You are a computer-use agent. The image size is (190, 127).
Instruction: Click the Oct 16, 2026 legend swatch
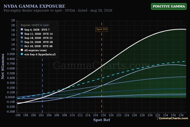[22, 46]
